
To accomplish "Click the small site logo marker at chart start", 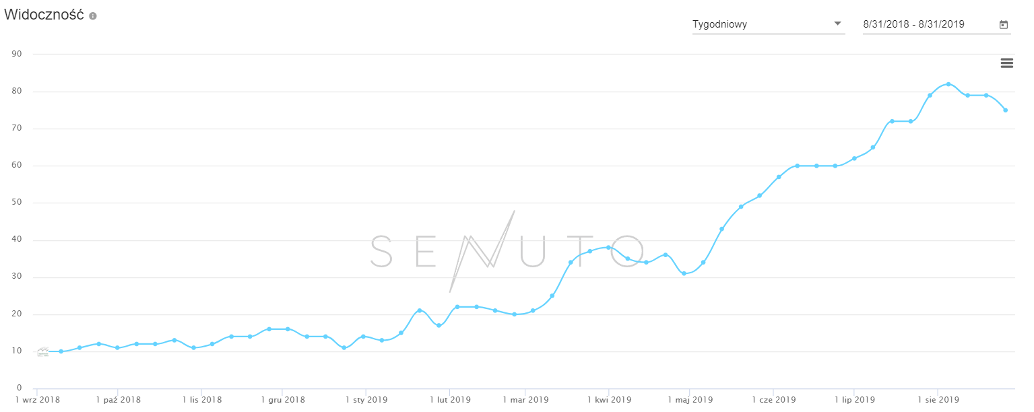I will pyautogui.click(x=43, y=351).
